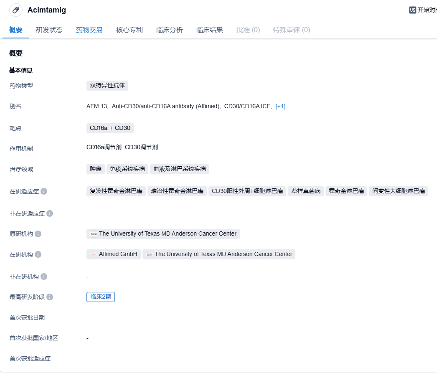
Task: Go to the 核心专利 tab
Action: tap(130, 30)
